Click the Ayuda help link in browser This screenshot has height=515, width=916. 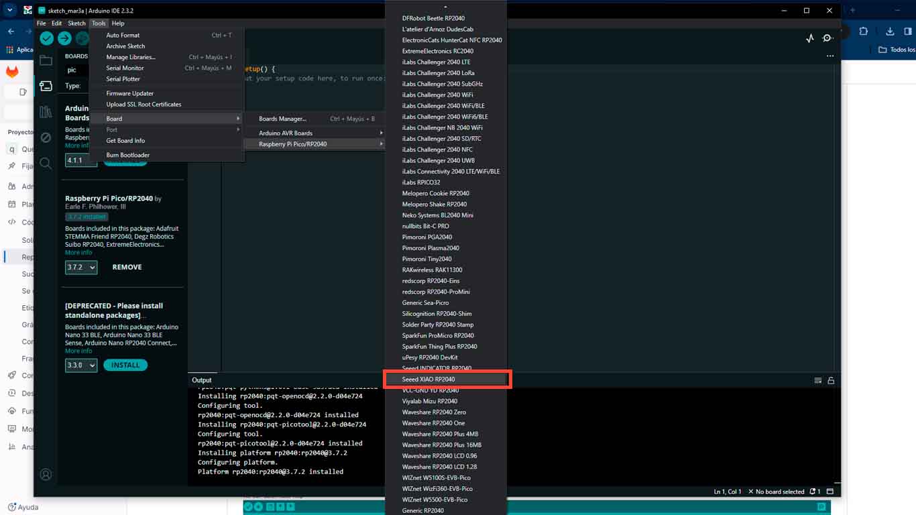pos(23,508)
